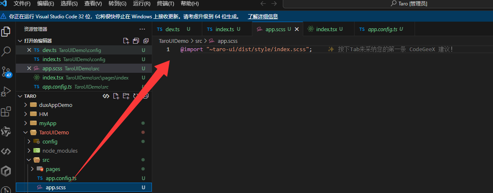Click New Folder icon in TARO header
The width and height of the screenshot is (493, 193).
point(126,96)
